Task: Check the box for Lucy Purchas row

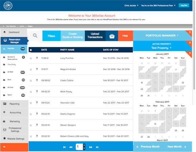Action: [31, 58]
